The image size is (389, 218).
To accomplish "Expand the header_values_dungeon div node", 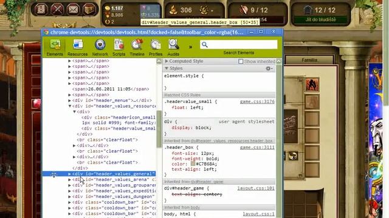I will point(70,197).
